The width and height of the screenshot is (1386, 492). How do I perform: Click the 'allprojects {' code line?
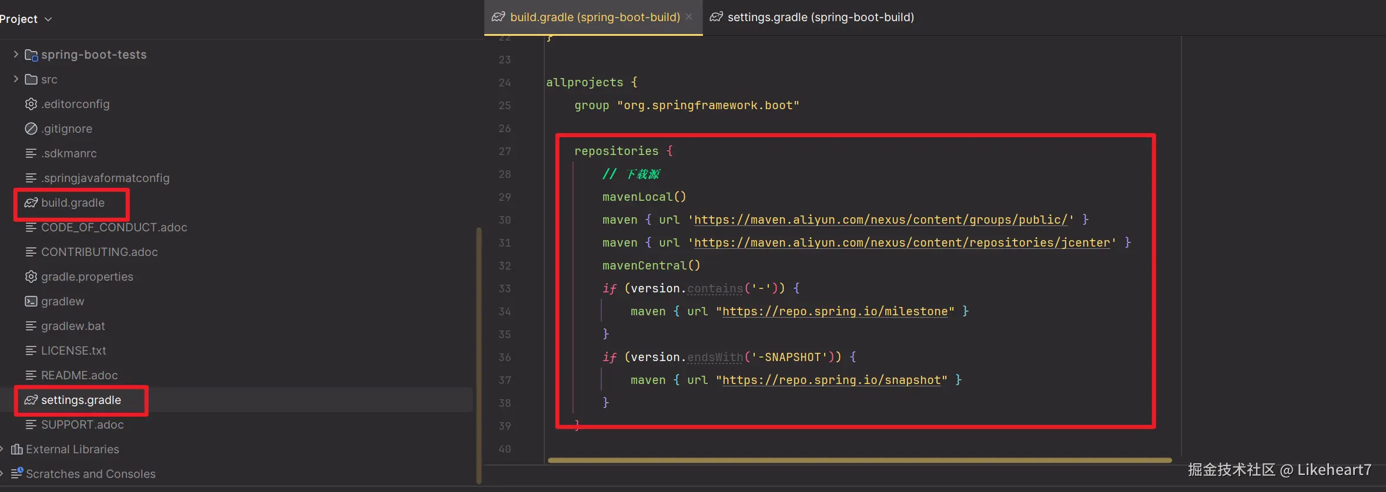(x=592, y=82)
